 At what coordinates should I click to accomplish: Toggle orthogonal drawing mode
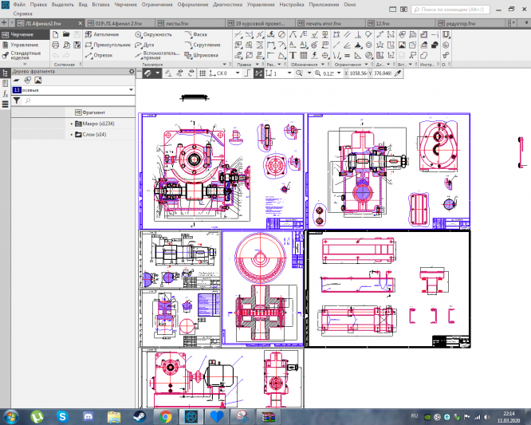tap(247, 73)
